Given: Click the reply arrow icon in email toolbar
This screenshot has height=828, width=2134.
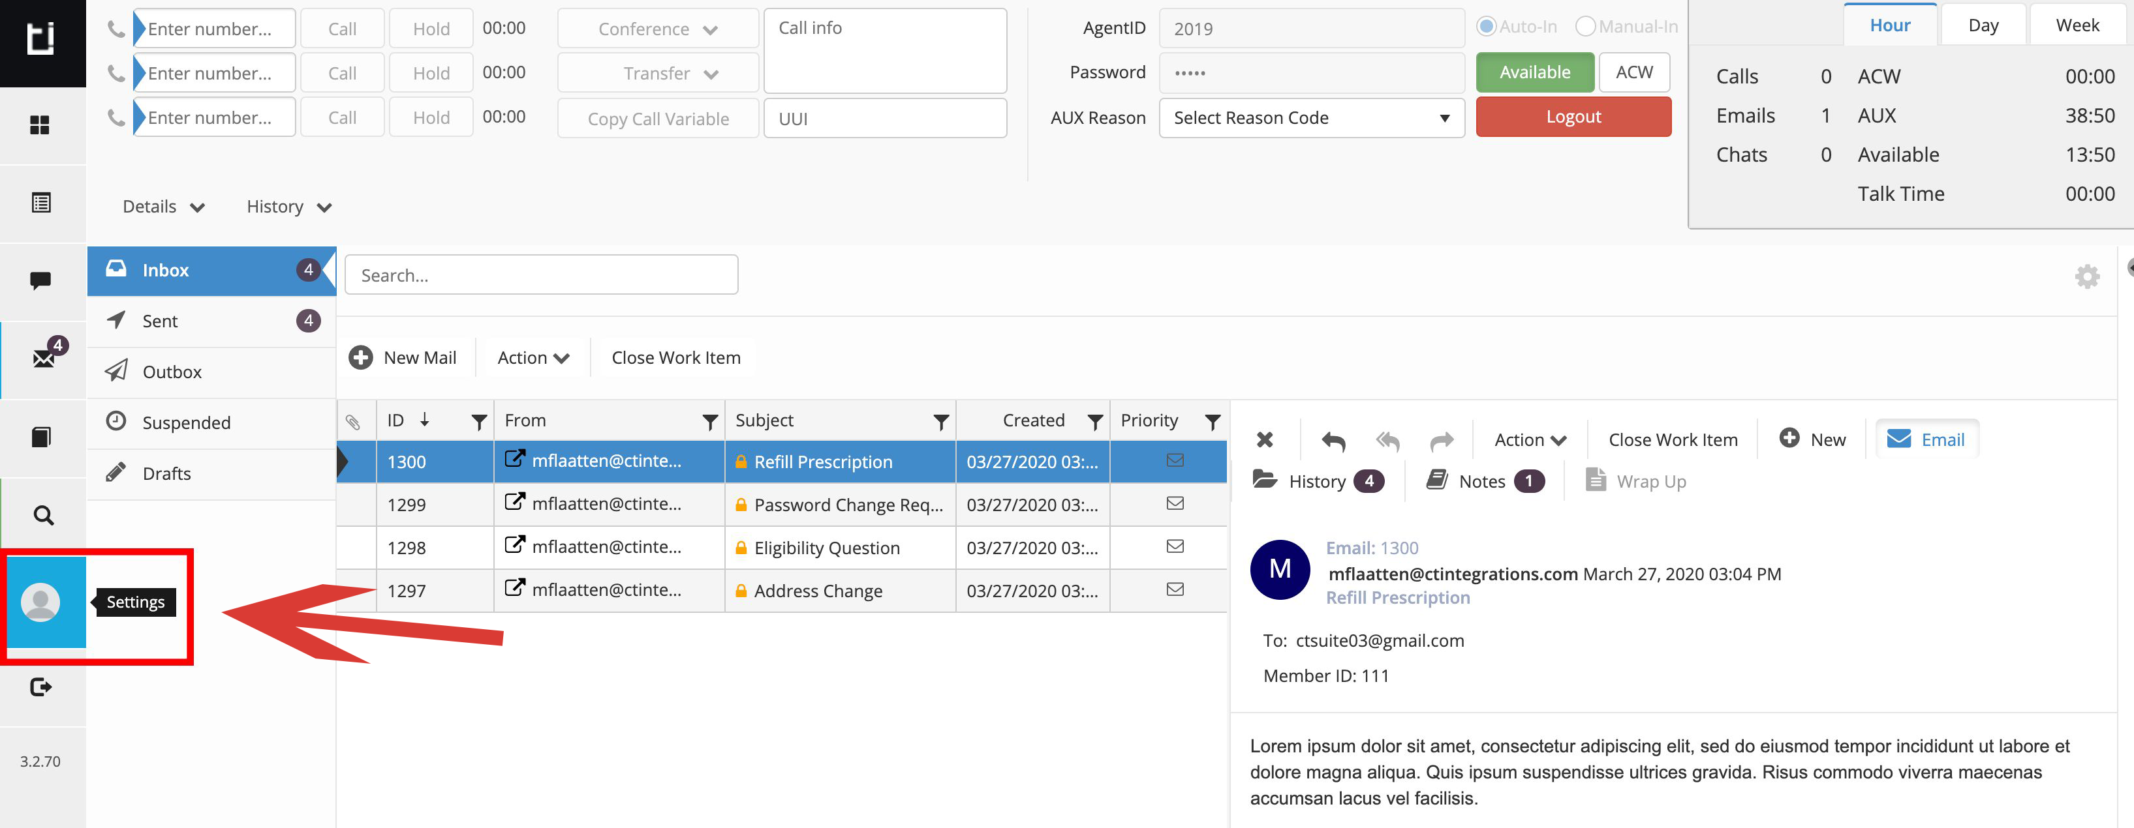Looking at the screenshot, I should 1333,441.
